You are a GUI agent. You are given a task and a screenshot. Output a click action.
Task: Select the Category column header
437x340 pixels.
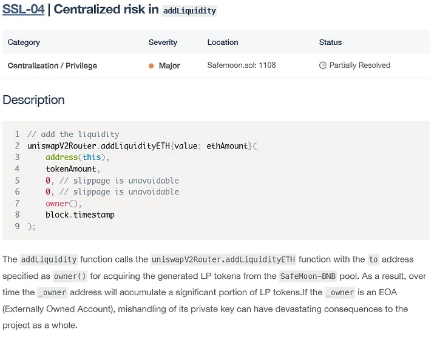[24, 42]
